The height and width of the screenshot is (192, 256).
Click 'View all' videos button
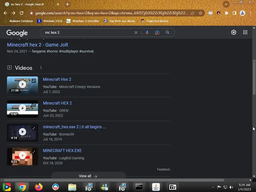[x=88, y=176]
